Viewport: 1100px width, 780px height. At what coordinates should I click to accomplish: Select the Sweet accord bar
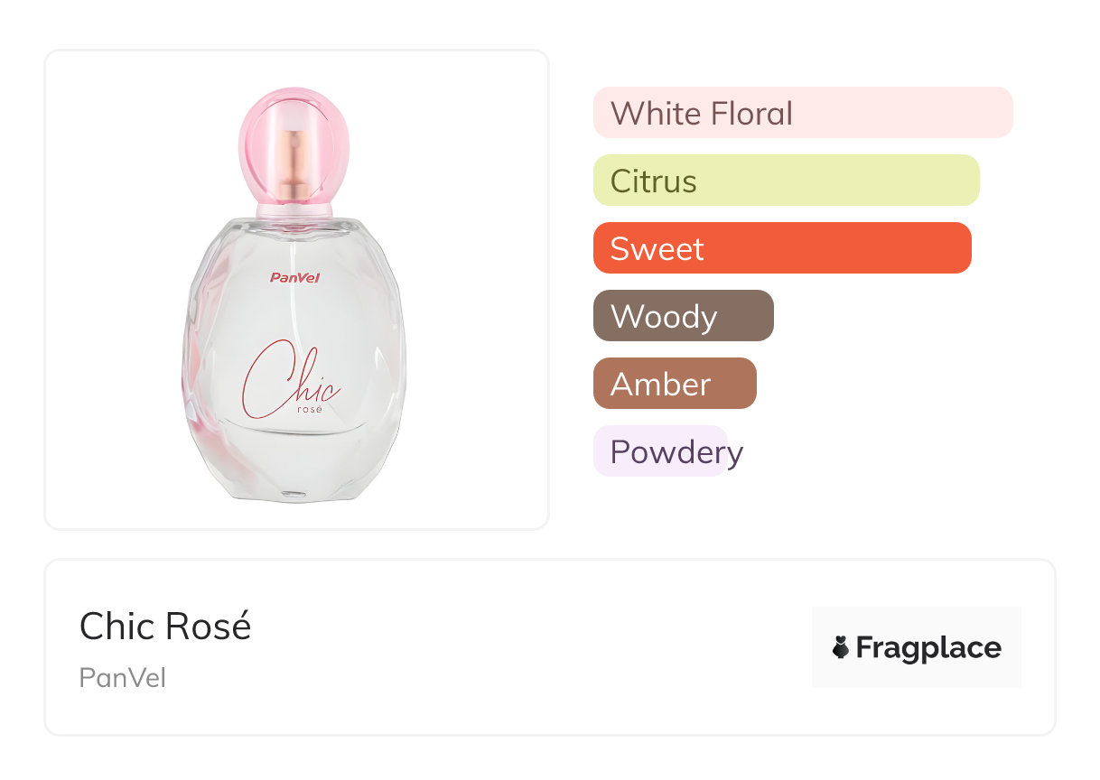[781, 248]
